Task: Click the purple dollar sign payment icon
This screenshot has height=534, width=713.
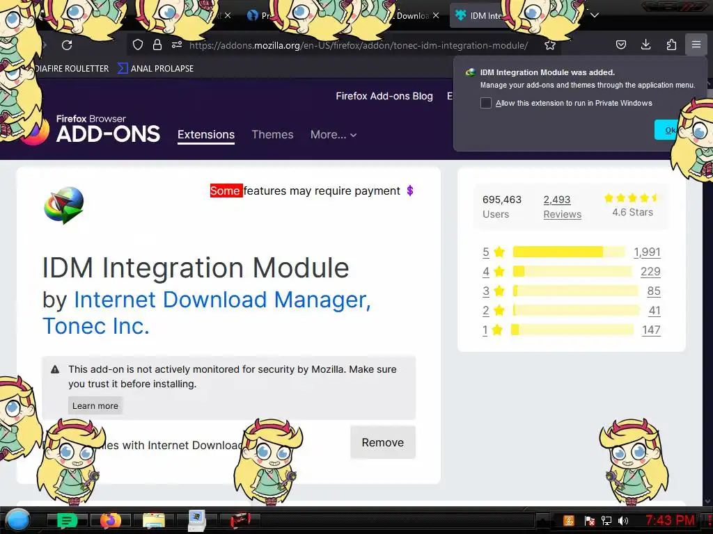Action: 409,191
